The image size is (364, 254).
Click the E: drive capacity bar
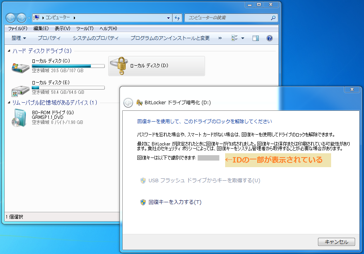pyautogui.click(x=68, y=88)
